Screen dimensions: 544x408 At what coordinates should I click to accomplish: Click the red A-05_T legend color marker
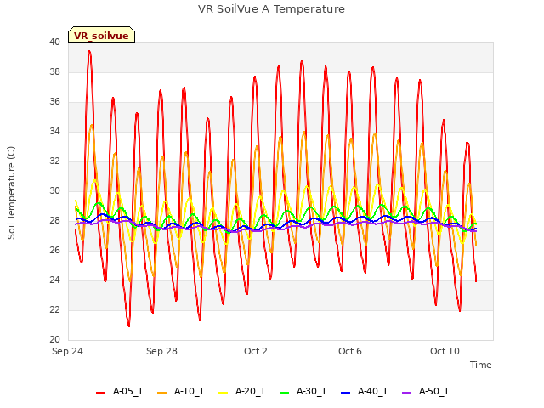100,393
